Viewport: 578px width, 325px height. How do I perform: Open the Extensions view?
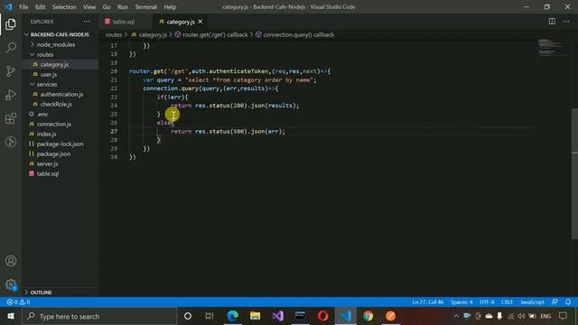point(11,118)
